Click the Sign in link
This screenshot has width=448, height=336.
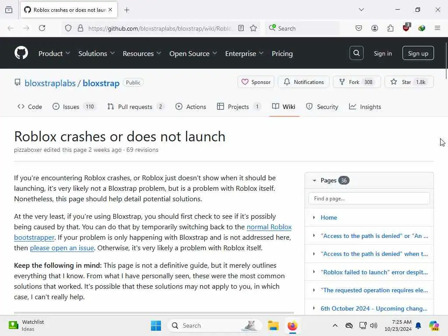point(382,53)
